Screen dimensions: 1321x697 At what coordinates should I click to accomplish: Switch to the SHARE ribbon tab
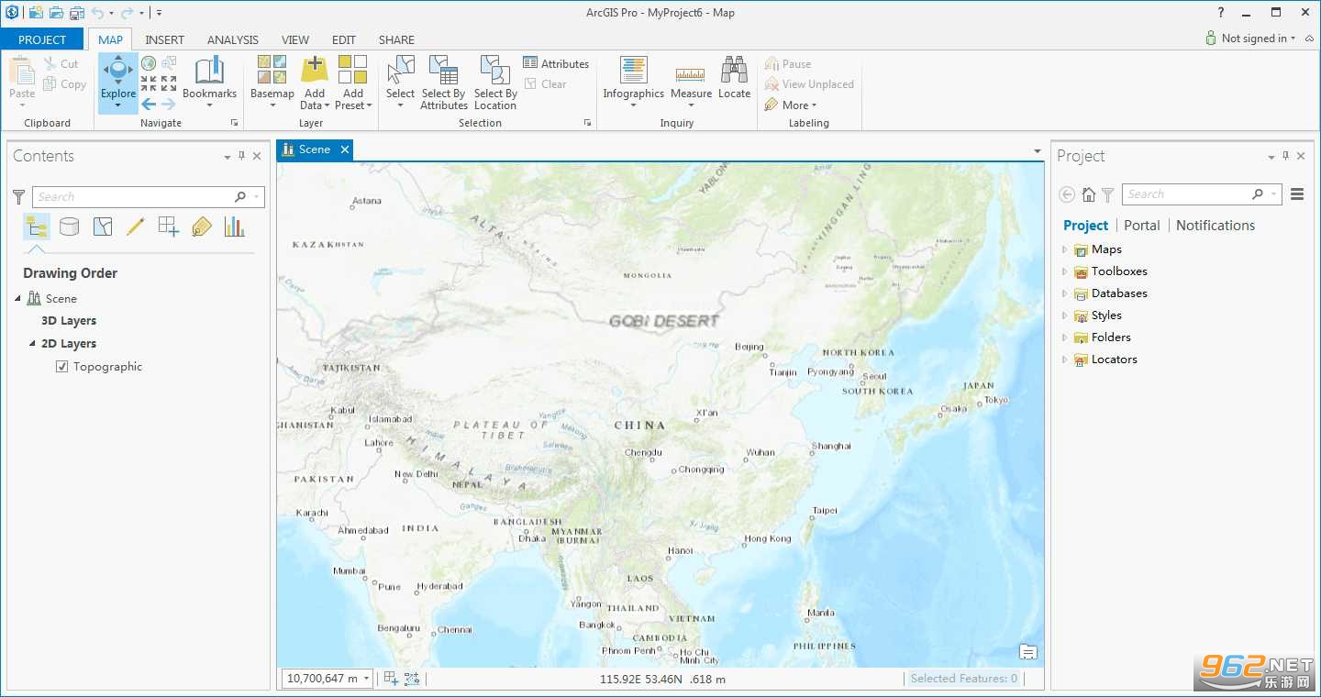tap(396, 39)
